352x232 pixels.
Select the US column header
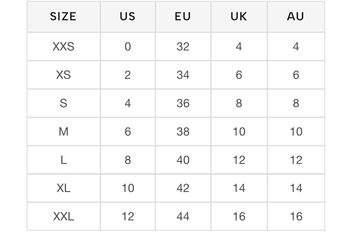tap(128, 17)
